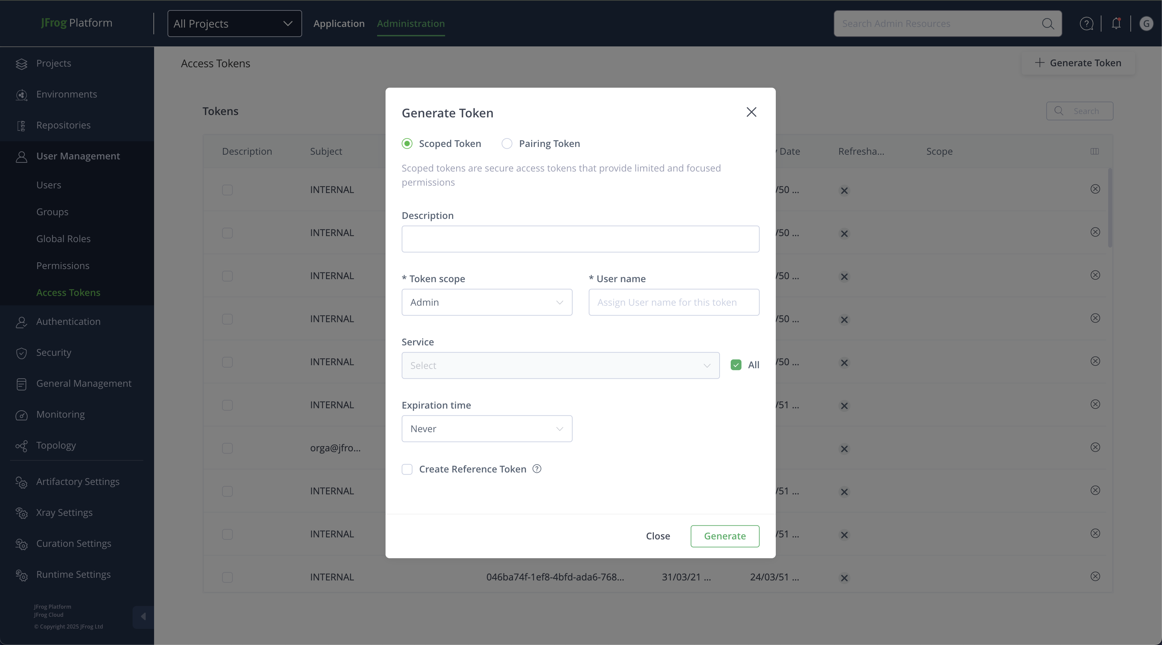Click the column settings icon above the token table
The image size is (1162, 645).
[x=1095, y=151]
